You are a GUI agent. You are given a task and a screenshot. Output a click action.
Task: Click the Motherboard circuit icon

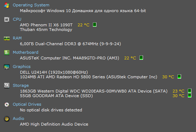point(7,53)
